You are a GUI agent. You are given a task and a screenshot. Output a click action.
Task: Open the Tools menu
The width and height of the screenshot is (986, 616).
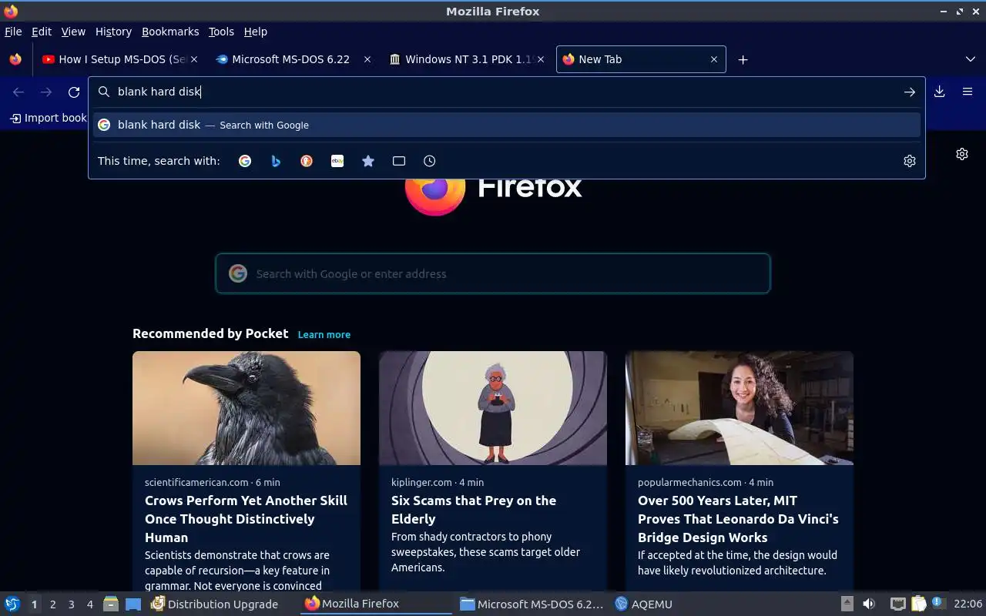(x=221, y=32)
